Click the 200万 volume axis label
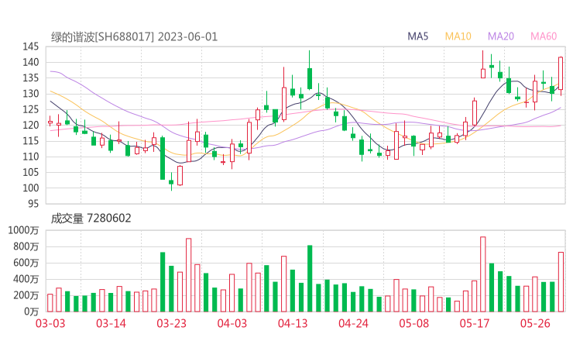573x341 pixels. (x=26, y=295)
